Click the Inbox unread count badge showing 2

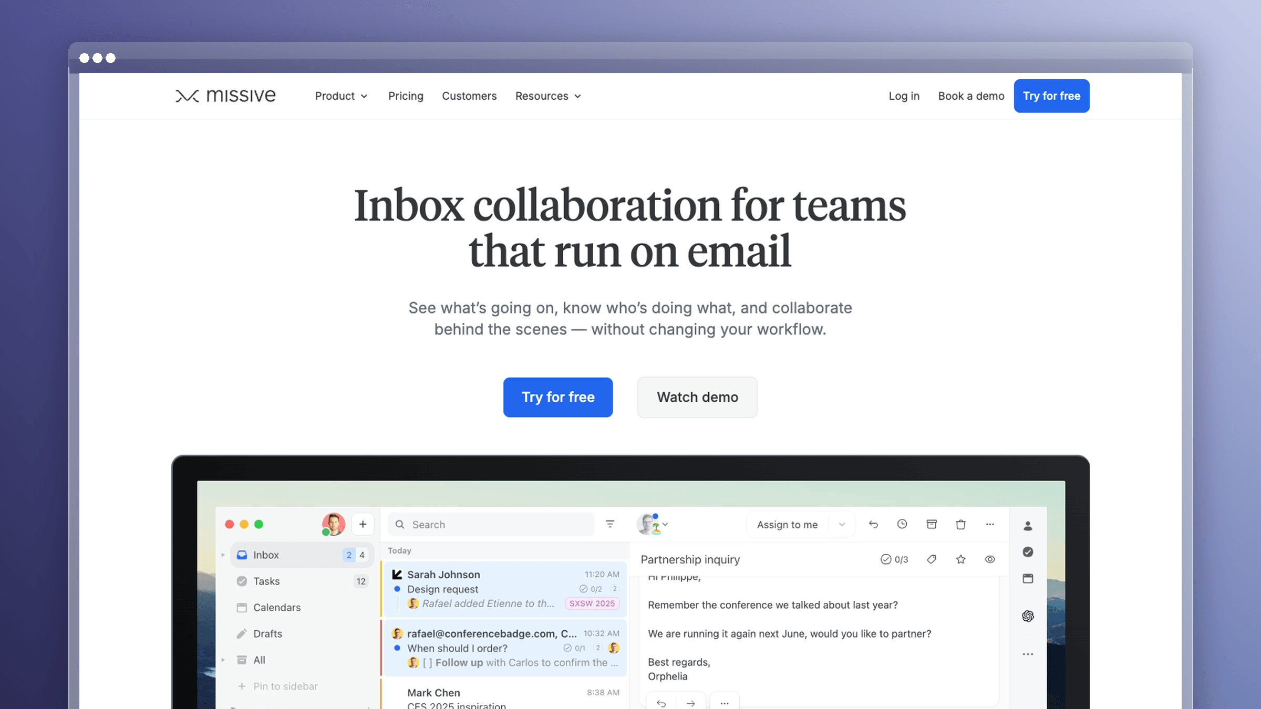(349, 555)
